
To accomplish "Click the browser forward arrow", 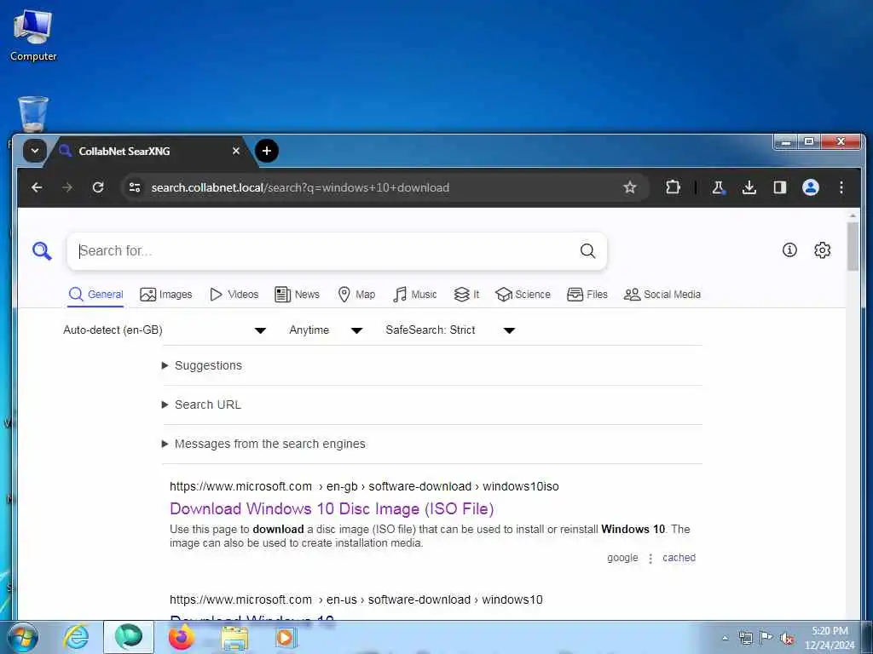I will (x=67, y=187).
